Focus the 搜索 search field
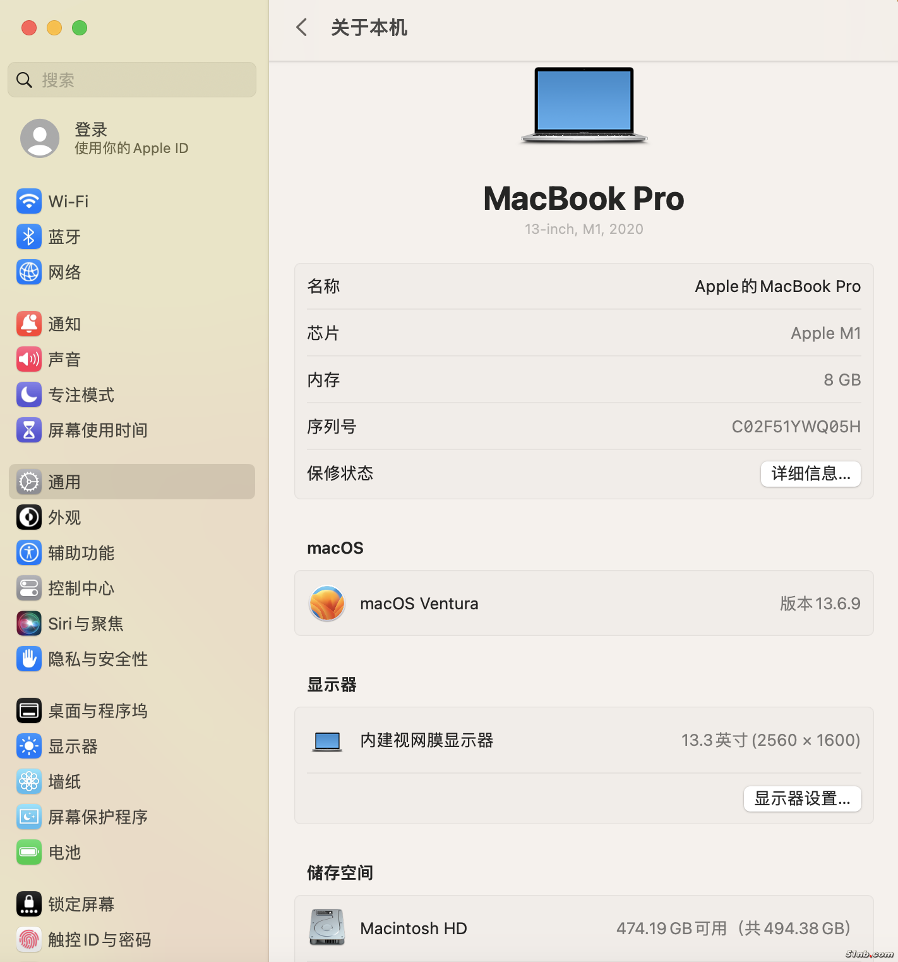898x962 pixels. (132, 80)
